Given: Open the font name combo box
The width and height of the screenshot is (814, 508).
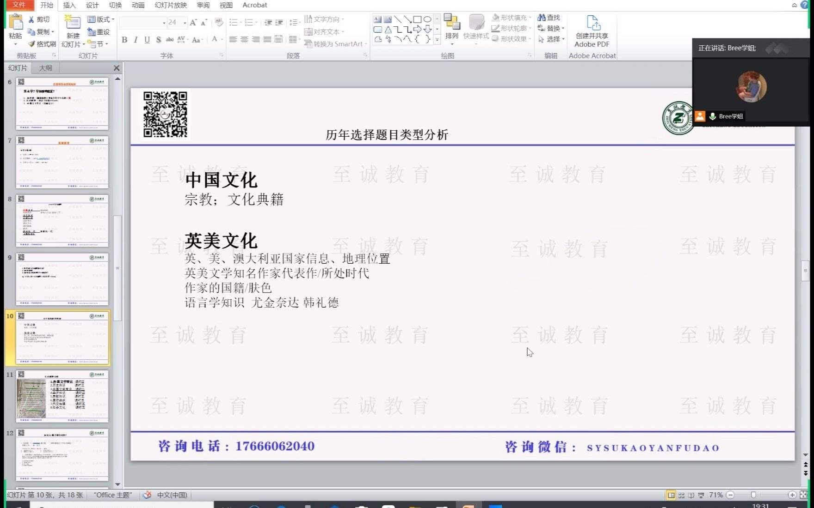Looking at the screenshot, I should click(143, 22).
